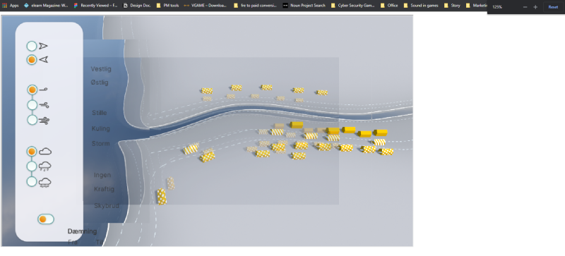Click the left-pointing wind direction arrow icon
Image resolution: width=565 pixels, height=256 pixels.
point(43,59)
